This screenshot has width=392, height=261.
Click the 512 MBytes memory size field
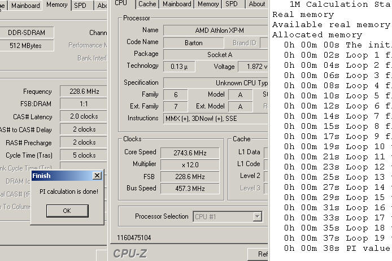[x=26, y=46]
